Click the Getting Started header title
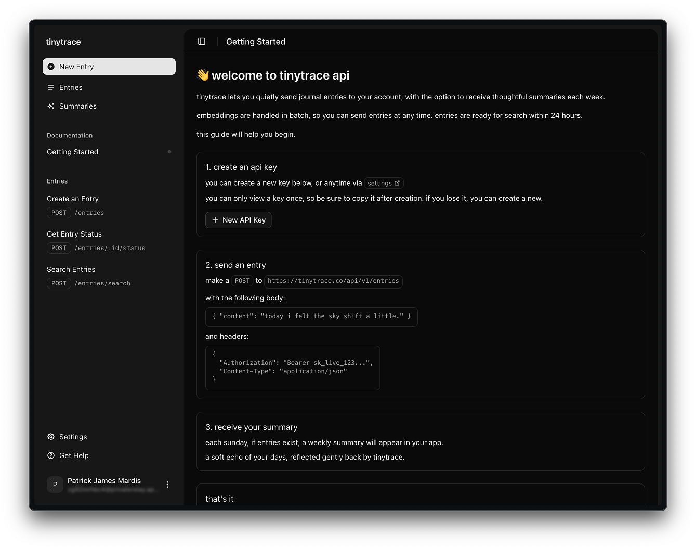Viewport: 696px width, 549px height. tap(256, 42)
